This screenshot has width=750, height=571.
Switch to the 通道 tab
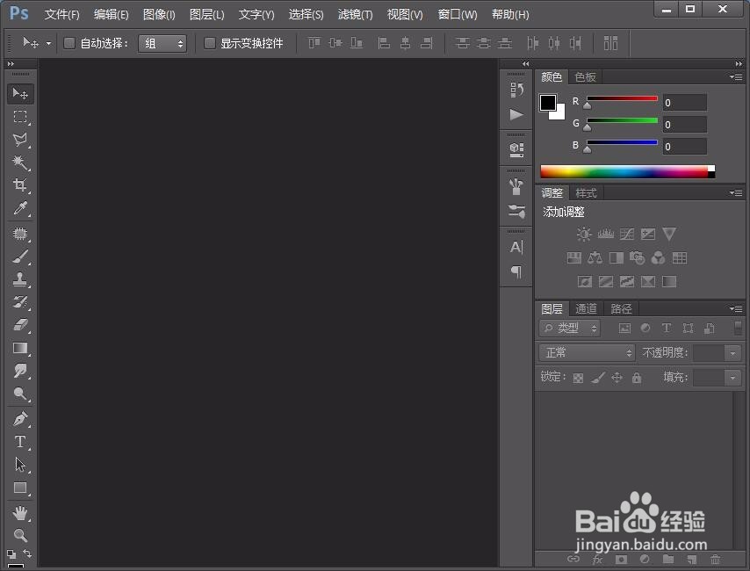click(x=586, y=308)
